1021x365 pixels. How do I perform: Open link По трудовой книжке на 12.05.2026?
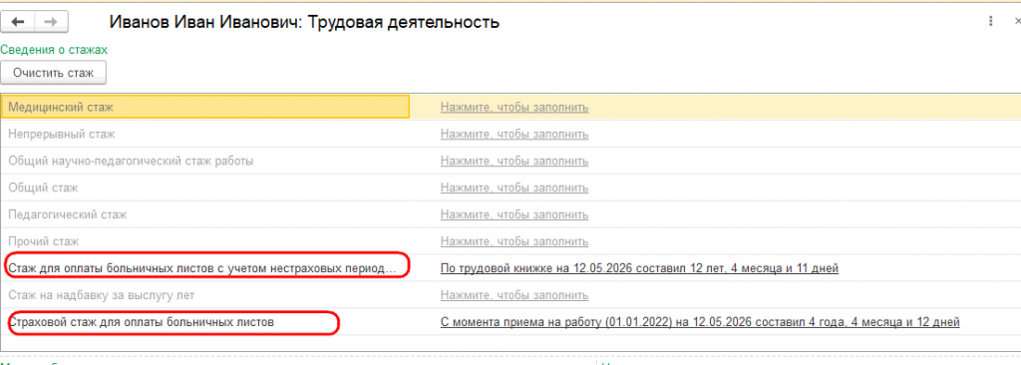tap(639, 268)
